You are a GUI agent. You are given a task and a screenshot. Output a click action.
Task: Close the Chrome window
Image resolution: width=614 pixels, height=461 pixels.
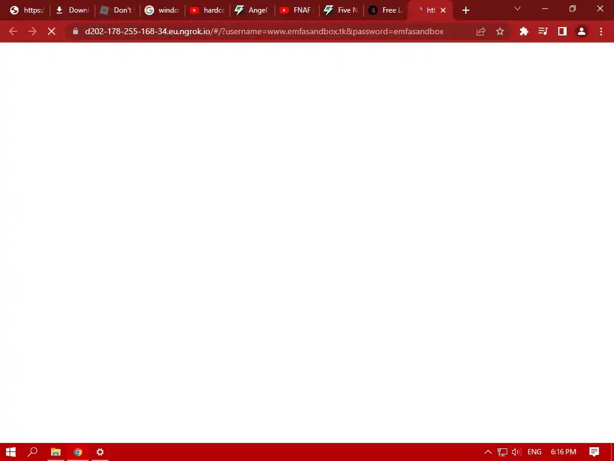coord(600,8)
